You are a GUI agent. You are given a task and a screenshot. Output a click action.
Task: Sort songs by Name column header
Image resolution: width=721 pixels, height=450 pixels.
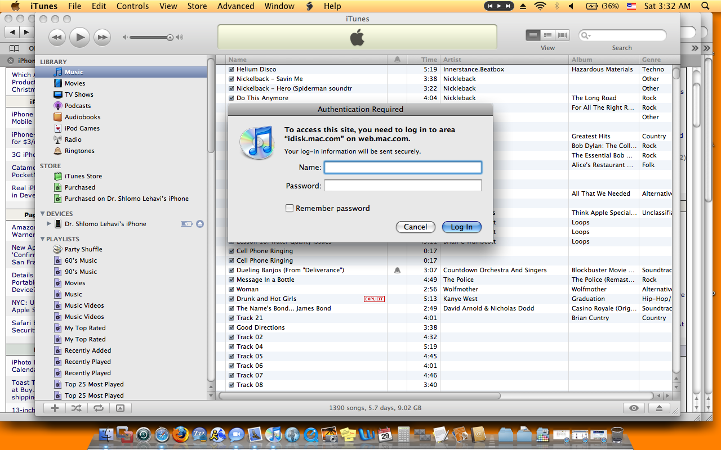306,59
